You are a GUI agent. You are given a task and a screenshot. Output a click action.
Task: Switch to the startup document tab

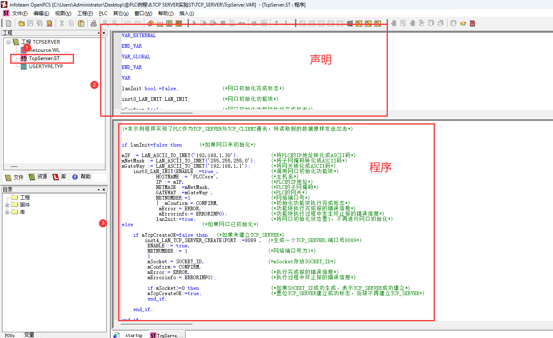coord(130,335)
